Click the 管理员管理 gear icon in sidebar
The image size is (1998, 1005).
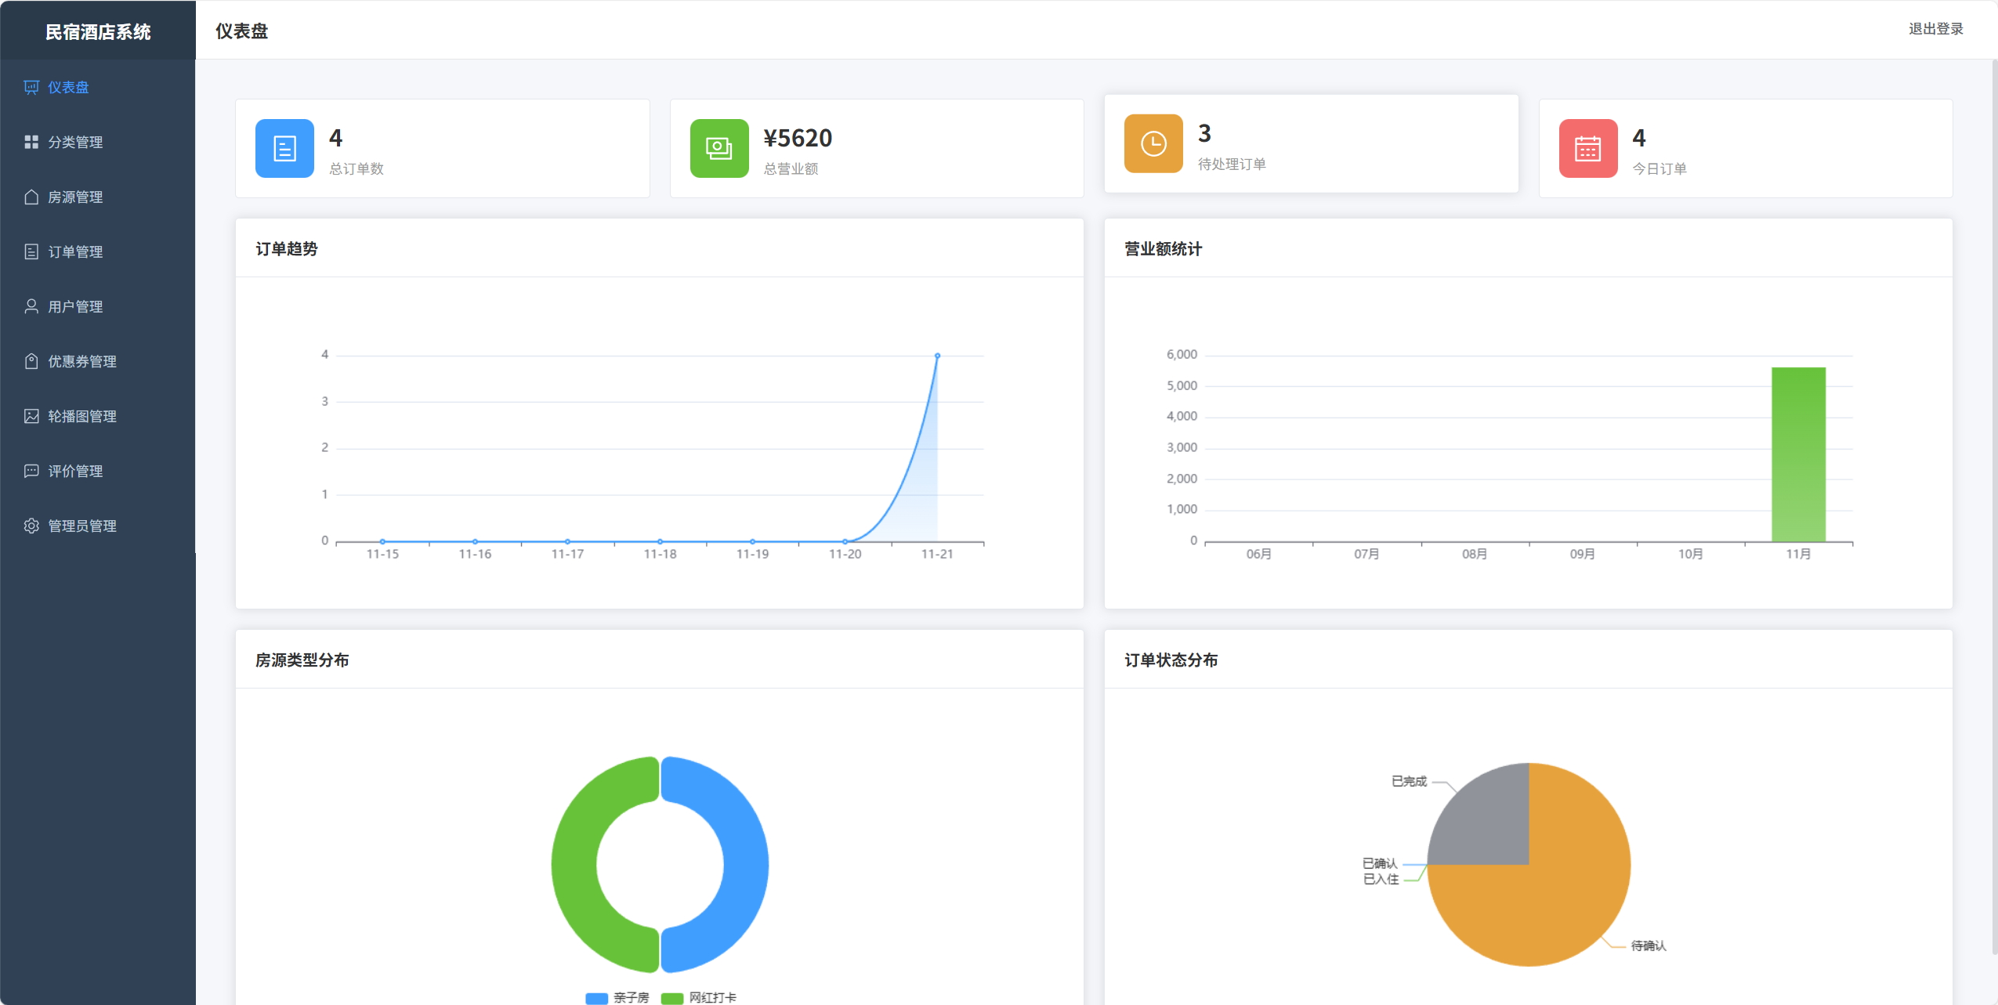31,526
